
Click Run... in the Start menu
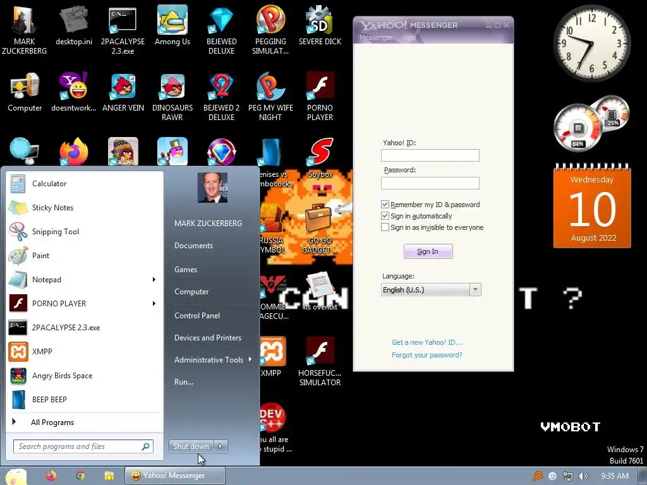(x=184, y=382)
